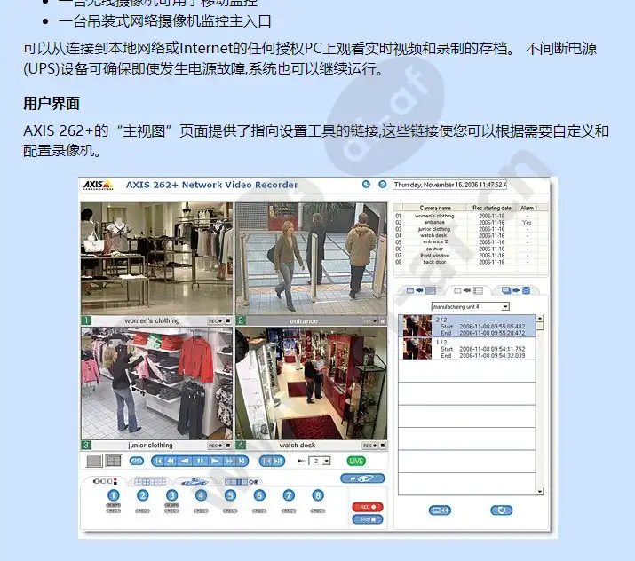Select camera number 7 button
This screenshot has height=561, width=635.
click(289, 495)
